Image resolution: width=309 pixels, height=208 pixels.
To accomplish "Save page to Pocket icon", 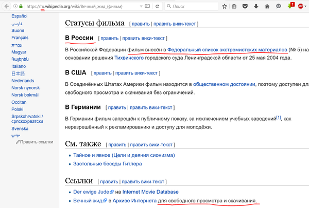I will click(x=245, y=6).
